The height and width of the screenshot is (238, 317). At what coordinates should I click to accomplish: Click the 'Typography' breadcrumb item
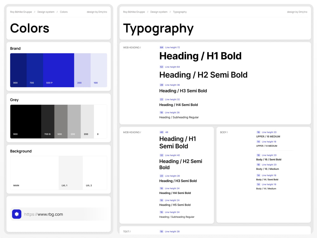(x=180, y=12)
